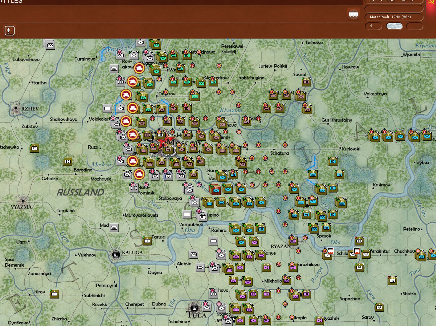The width and height of the screenshot is (436, 326).
Task: Select the grey counter above Lukovnikovo
Action: tap(50, 44)
